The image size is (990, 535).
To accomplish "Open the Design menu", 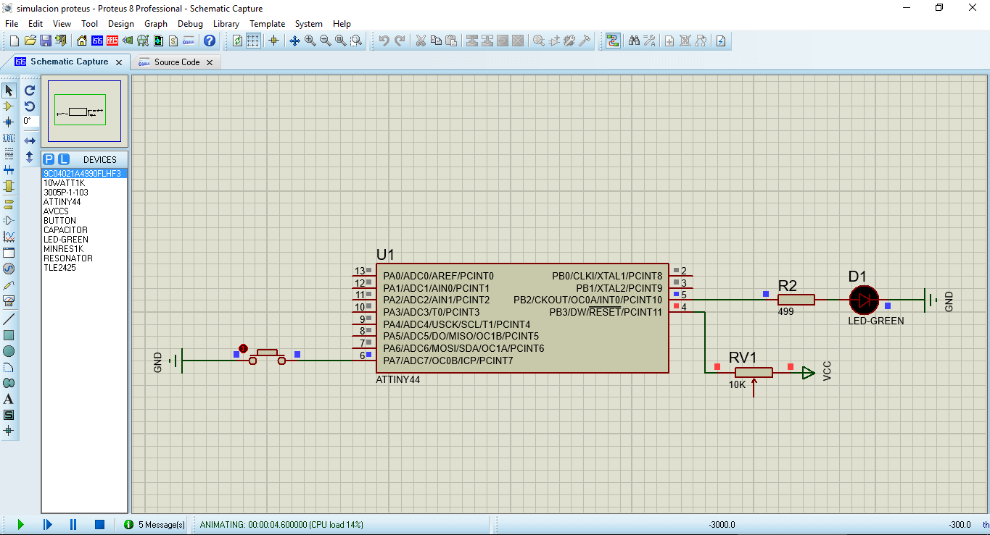I will pos(121,24).
